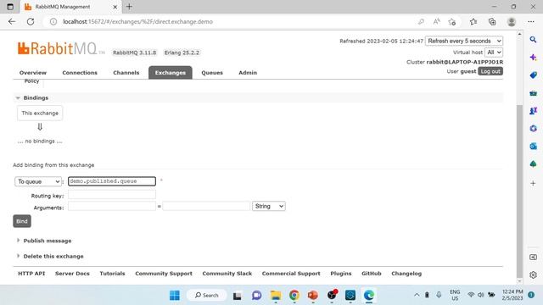Add sidebar app with plus icon

point(533,183)
